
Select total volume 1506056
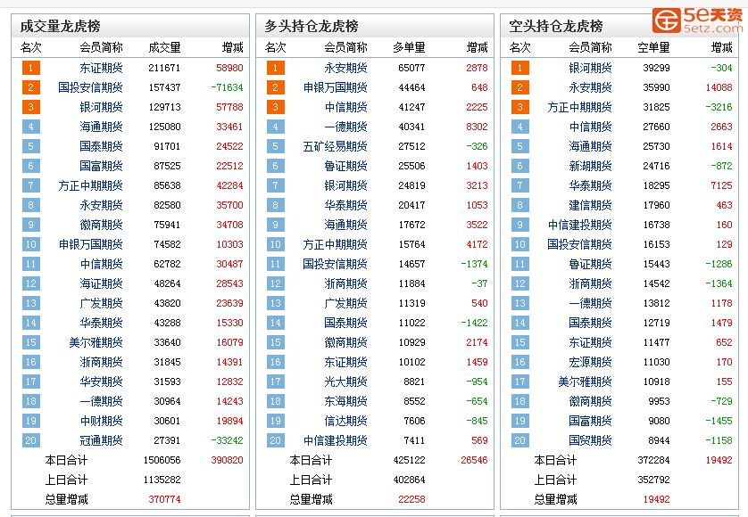coord(162,460)
